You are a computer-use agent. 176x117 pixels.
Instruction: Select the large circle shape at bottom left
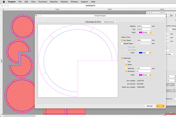click(x=20, y=95)
